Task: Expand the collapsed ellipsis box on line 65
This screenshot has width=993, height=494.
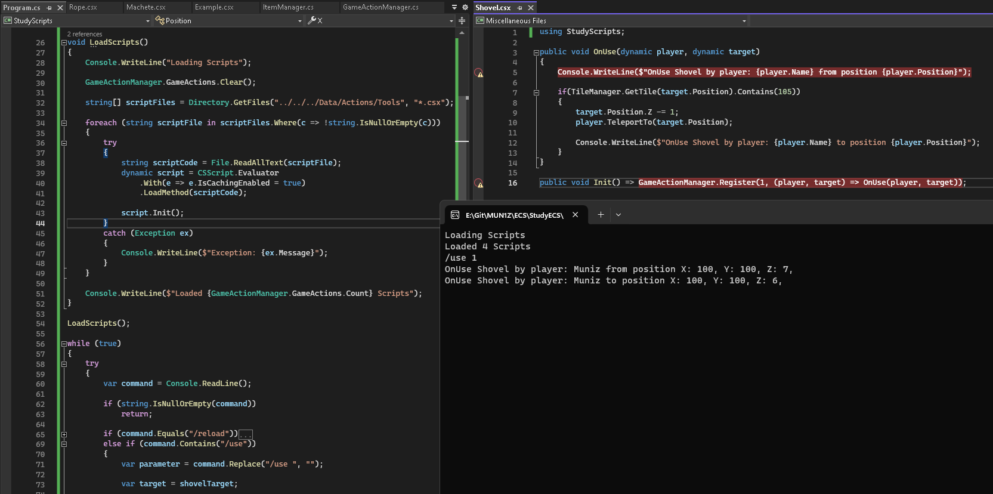Action: pos(246,434)
